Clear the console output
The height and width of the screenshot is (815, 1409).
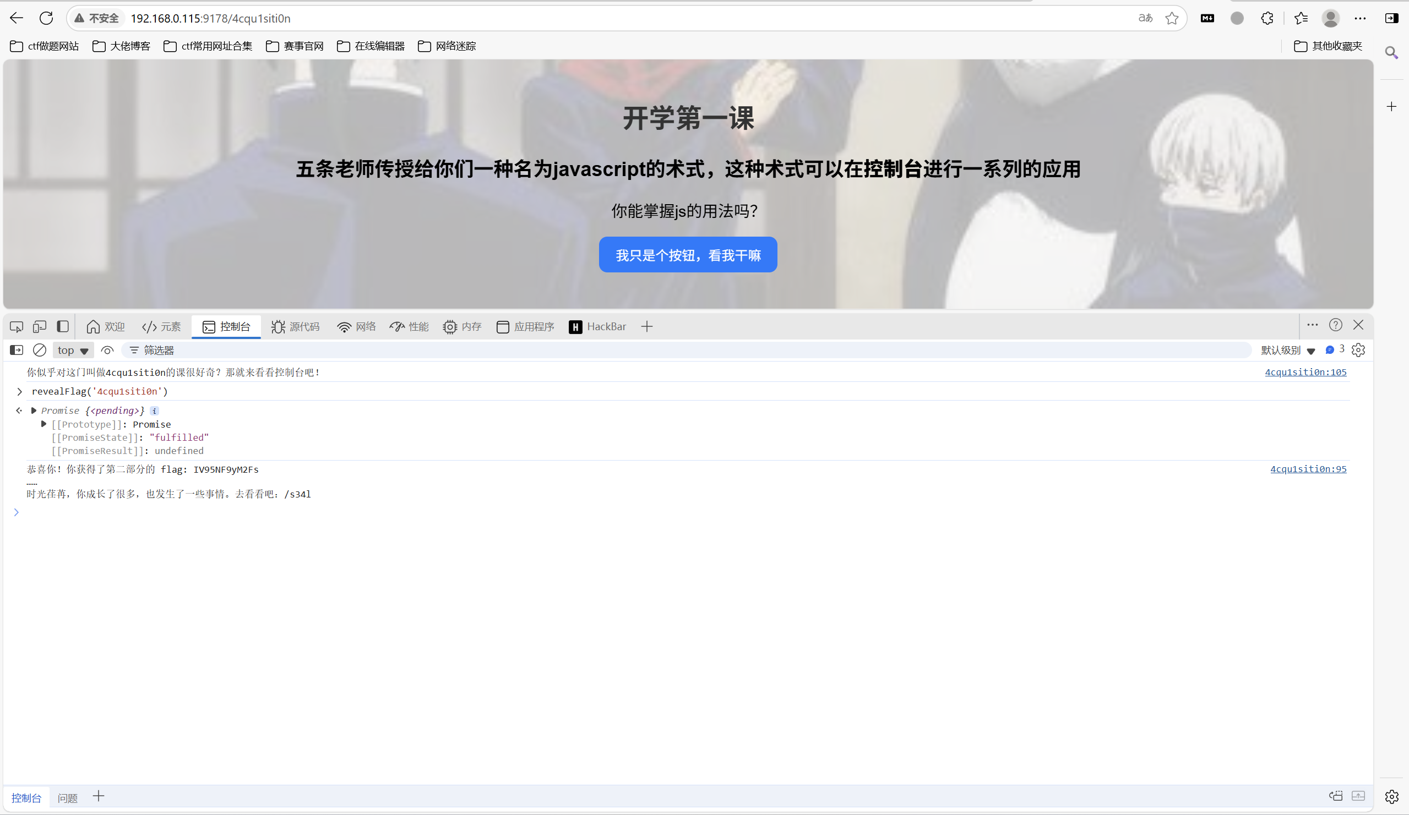(x=39, y=350)
